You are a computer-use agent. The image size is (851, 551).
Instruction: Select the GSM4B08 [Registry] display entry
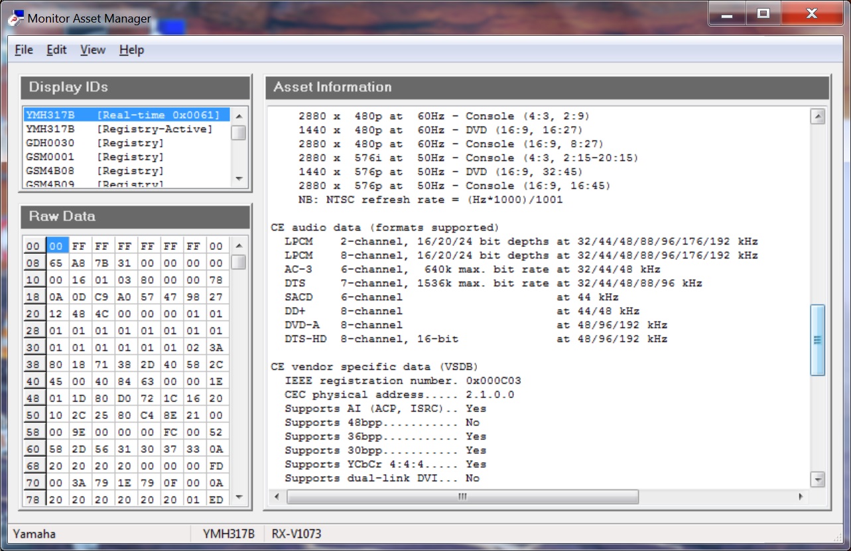click(x=95, y=171)
